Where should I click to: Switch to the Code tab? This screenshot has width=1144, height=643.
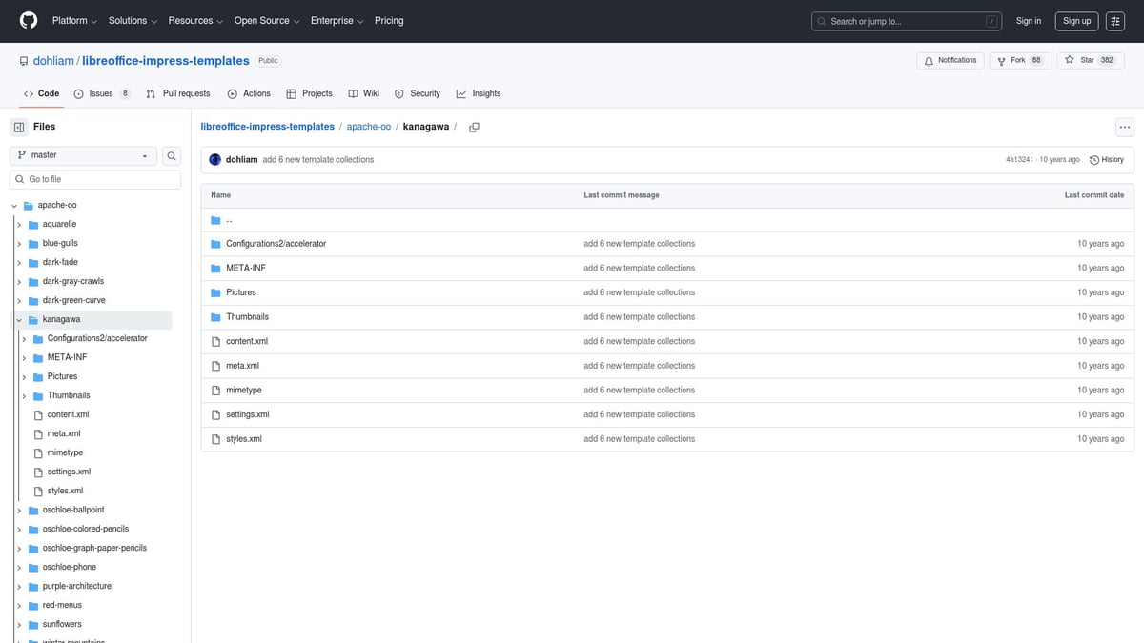[x=41, y=93]
